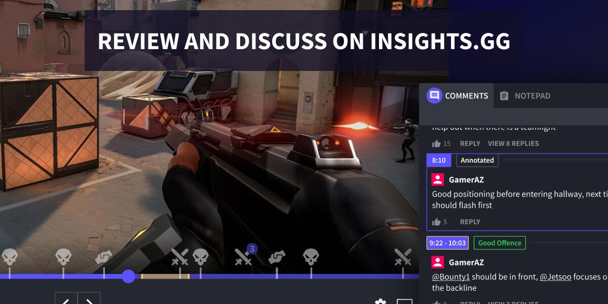608x304 pixels.
Task: Click the Comments speech bubble icon
Action: (434, 96)
